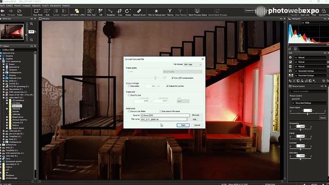Image resolution: width=329 pixels, height=185 pixels.
Task: Enable the Specify size checkbox
Action: [x=129, y=95]
